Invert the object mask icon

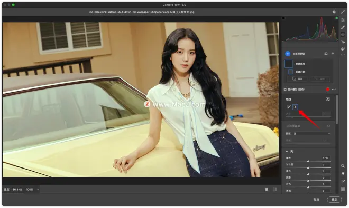328,100
